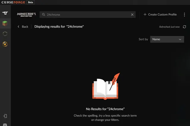
Task: Click Create Custom Profile
Action: (160, 15)
